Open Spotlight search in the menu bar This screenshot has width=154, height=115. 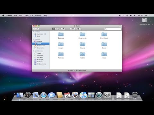(150, 16)
